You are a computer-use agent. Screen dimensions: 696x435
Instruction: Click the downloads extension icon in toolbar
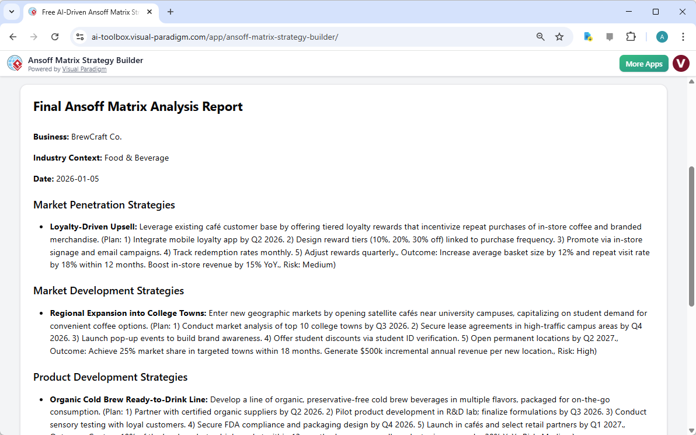588,37
